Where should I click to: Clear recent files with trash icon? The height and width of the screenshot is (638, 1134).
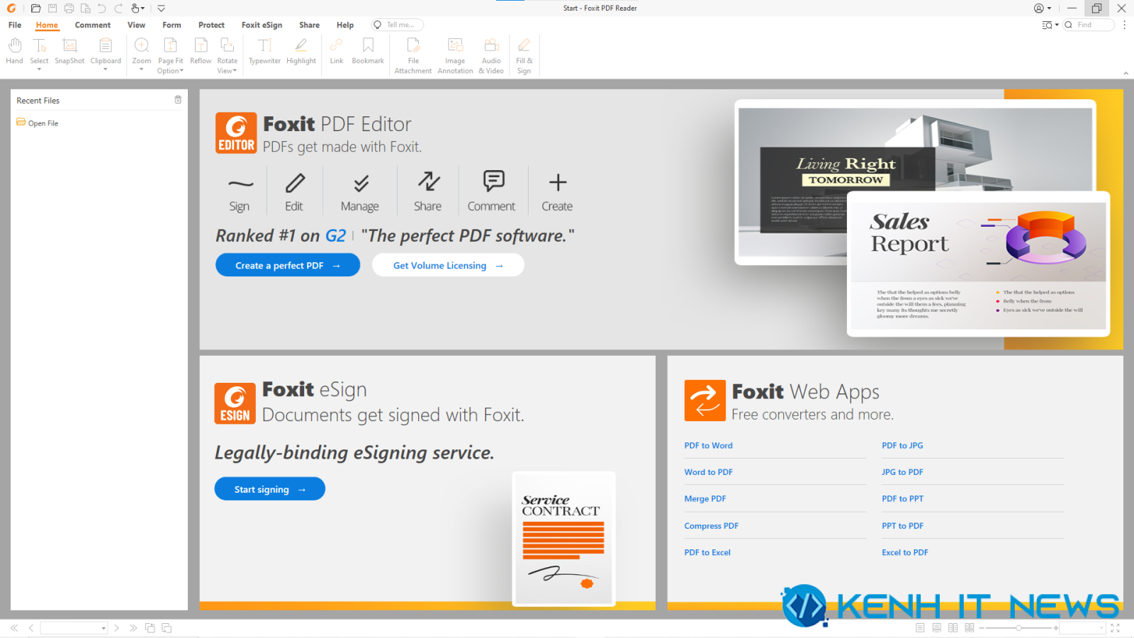(x=178, y=100)
